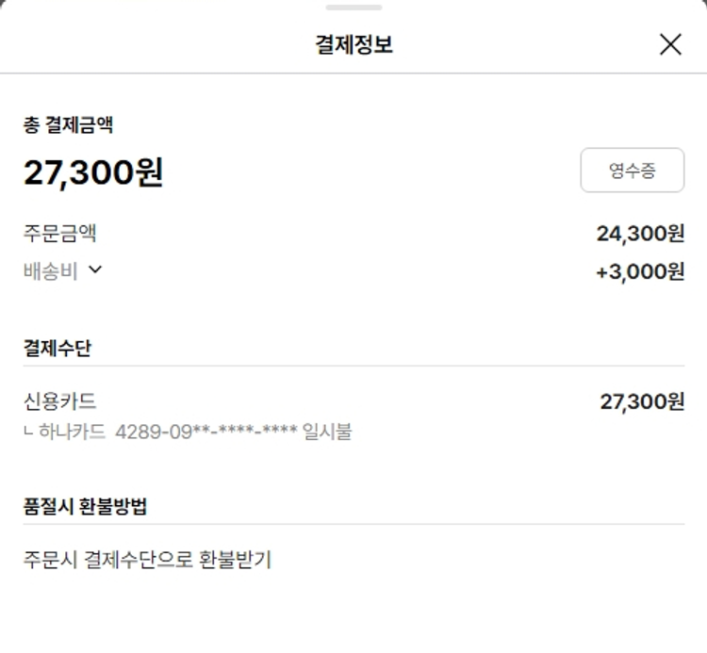The width and height of the screenshot is (707, 653).
Task: Click the 결제정보 title
Action: 353,44
